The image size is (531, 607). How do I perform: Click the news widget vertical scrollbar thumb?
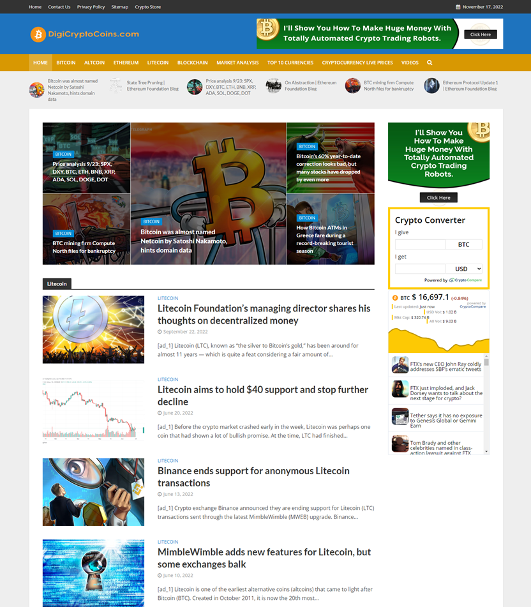point(486,362)
